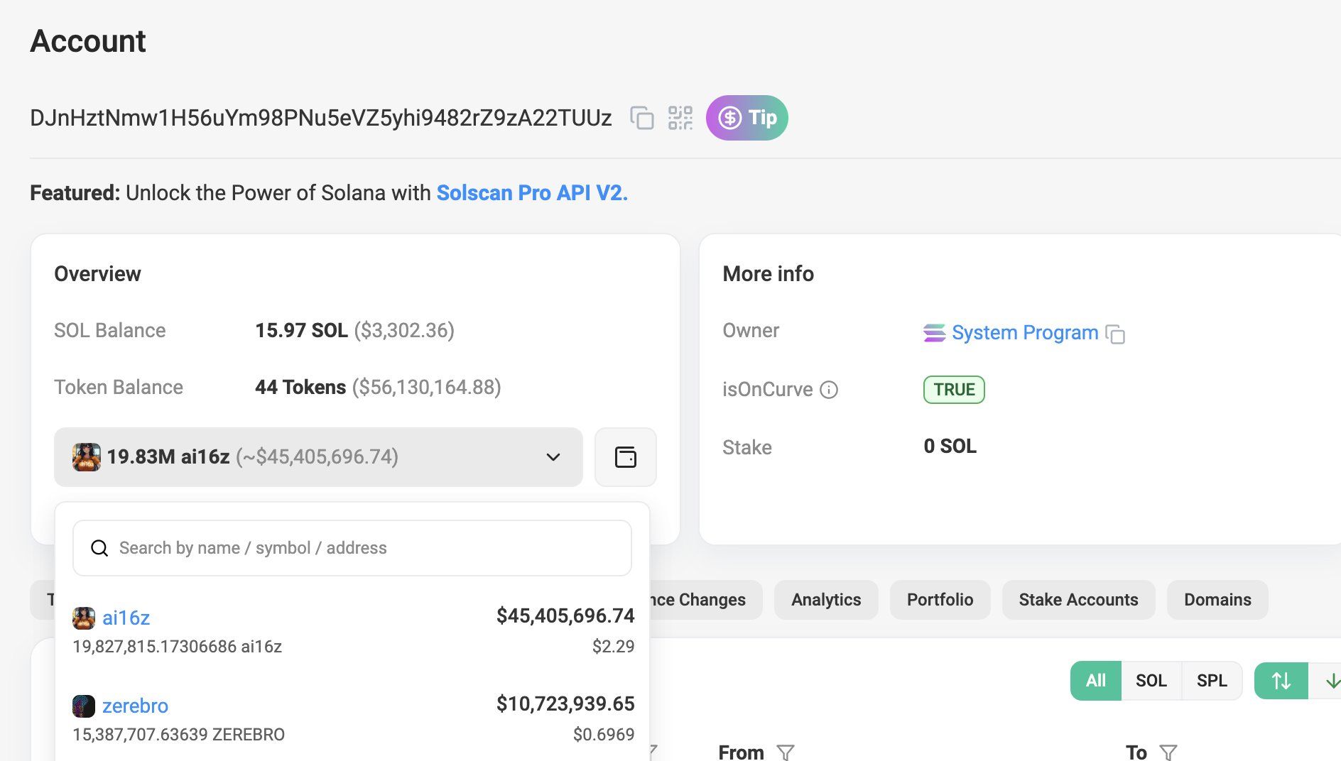
Task: Show the address QR code
Action: pyautogui.click(x=680, y=118)
